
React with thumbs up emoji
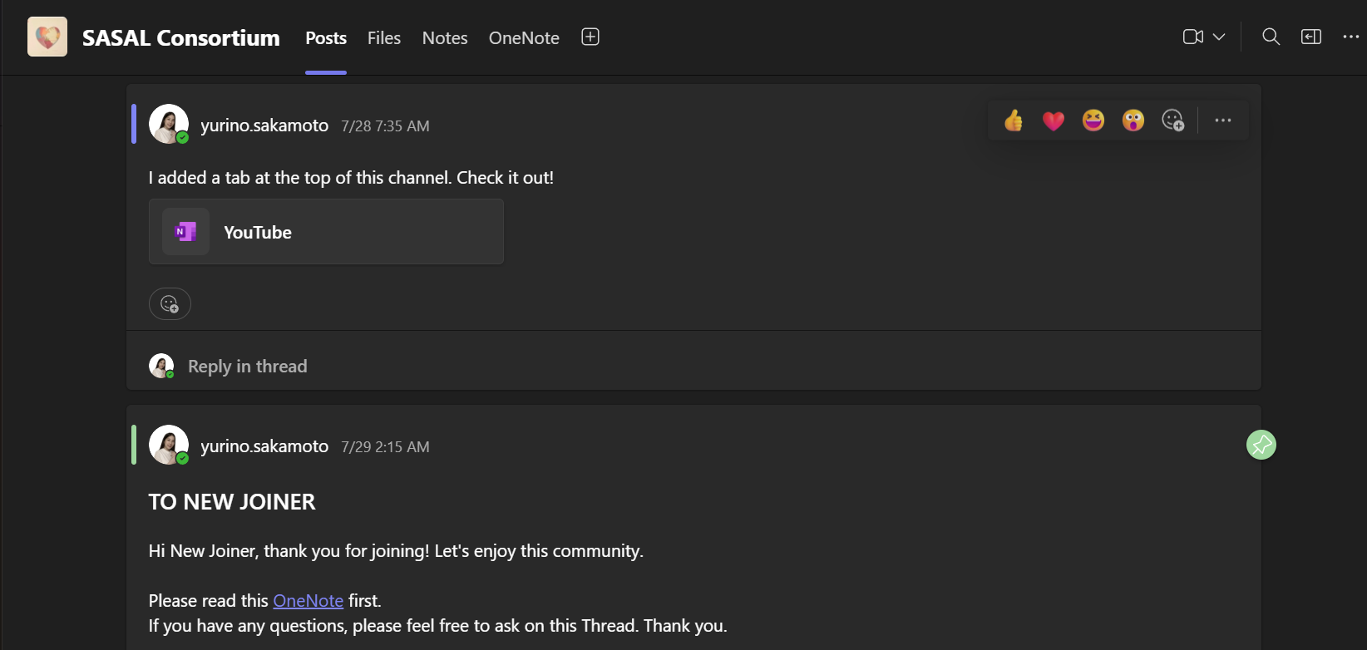(1014, 121)
